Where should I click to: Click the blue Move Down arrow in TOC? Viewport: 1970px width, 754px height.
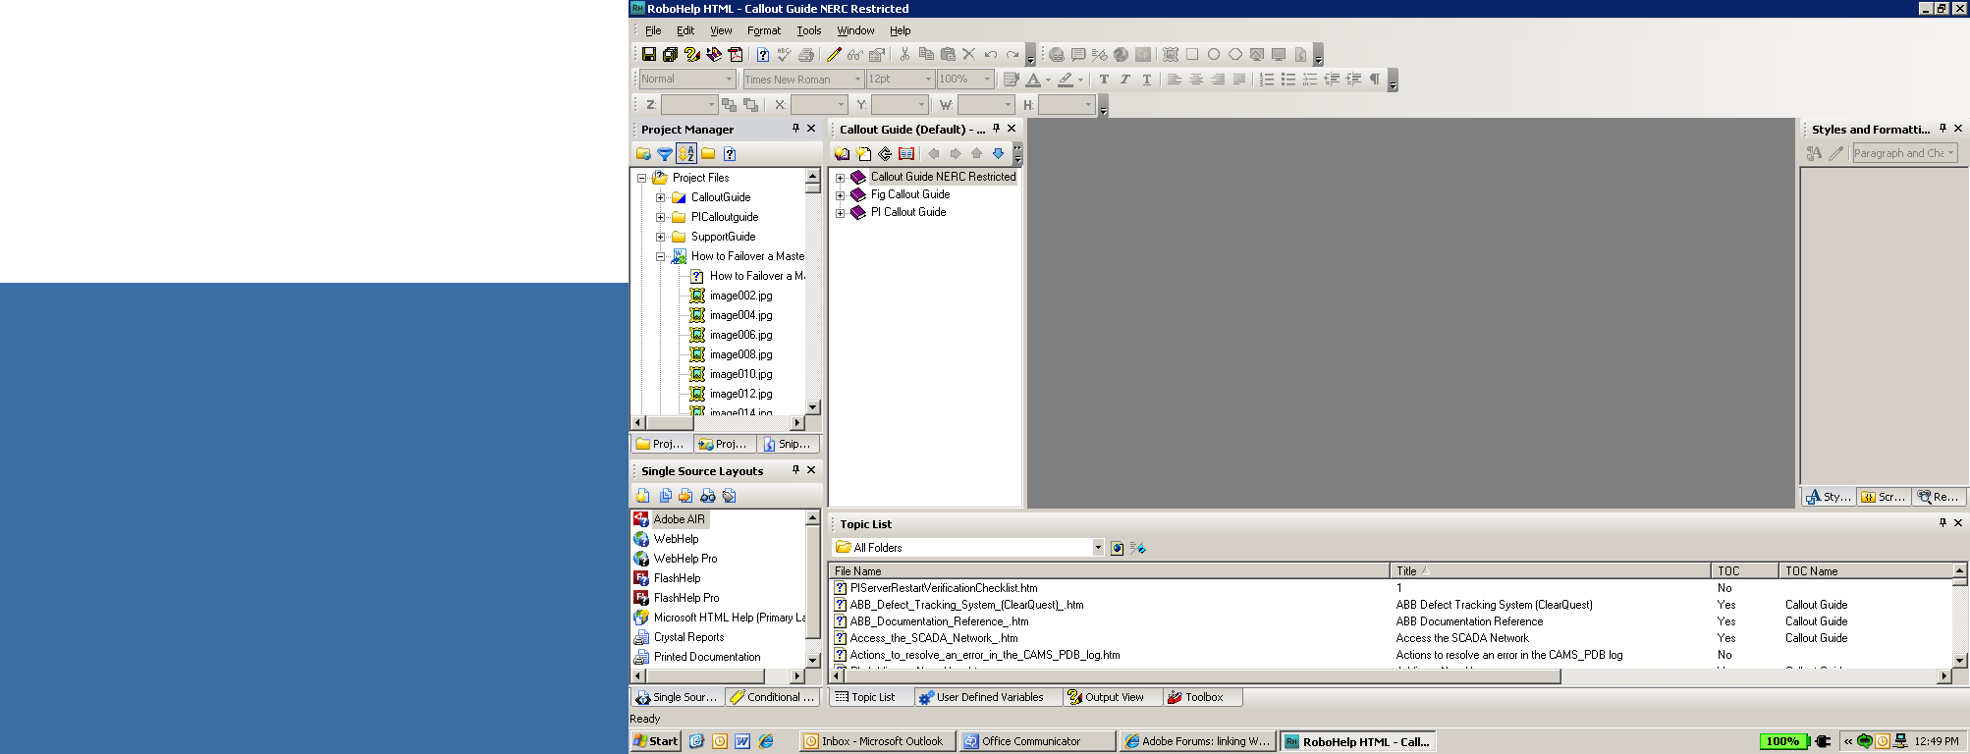click(999, 154)
